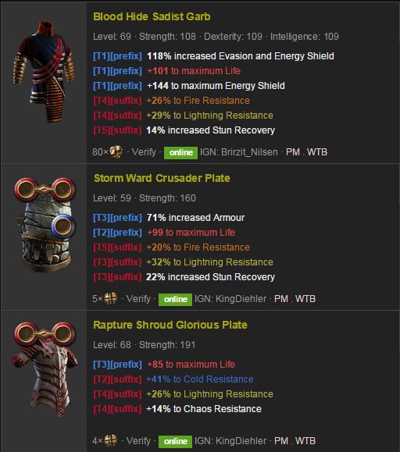Click PM for Brirzit_Nilsen's listing
Viewport: 400px width, 452px height.
(x=293, y=152)
